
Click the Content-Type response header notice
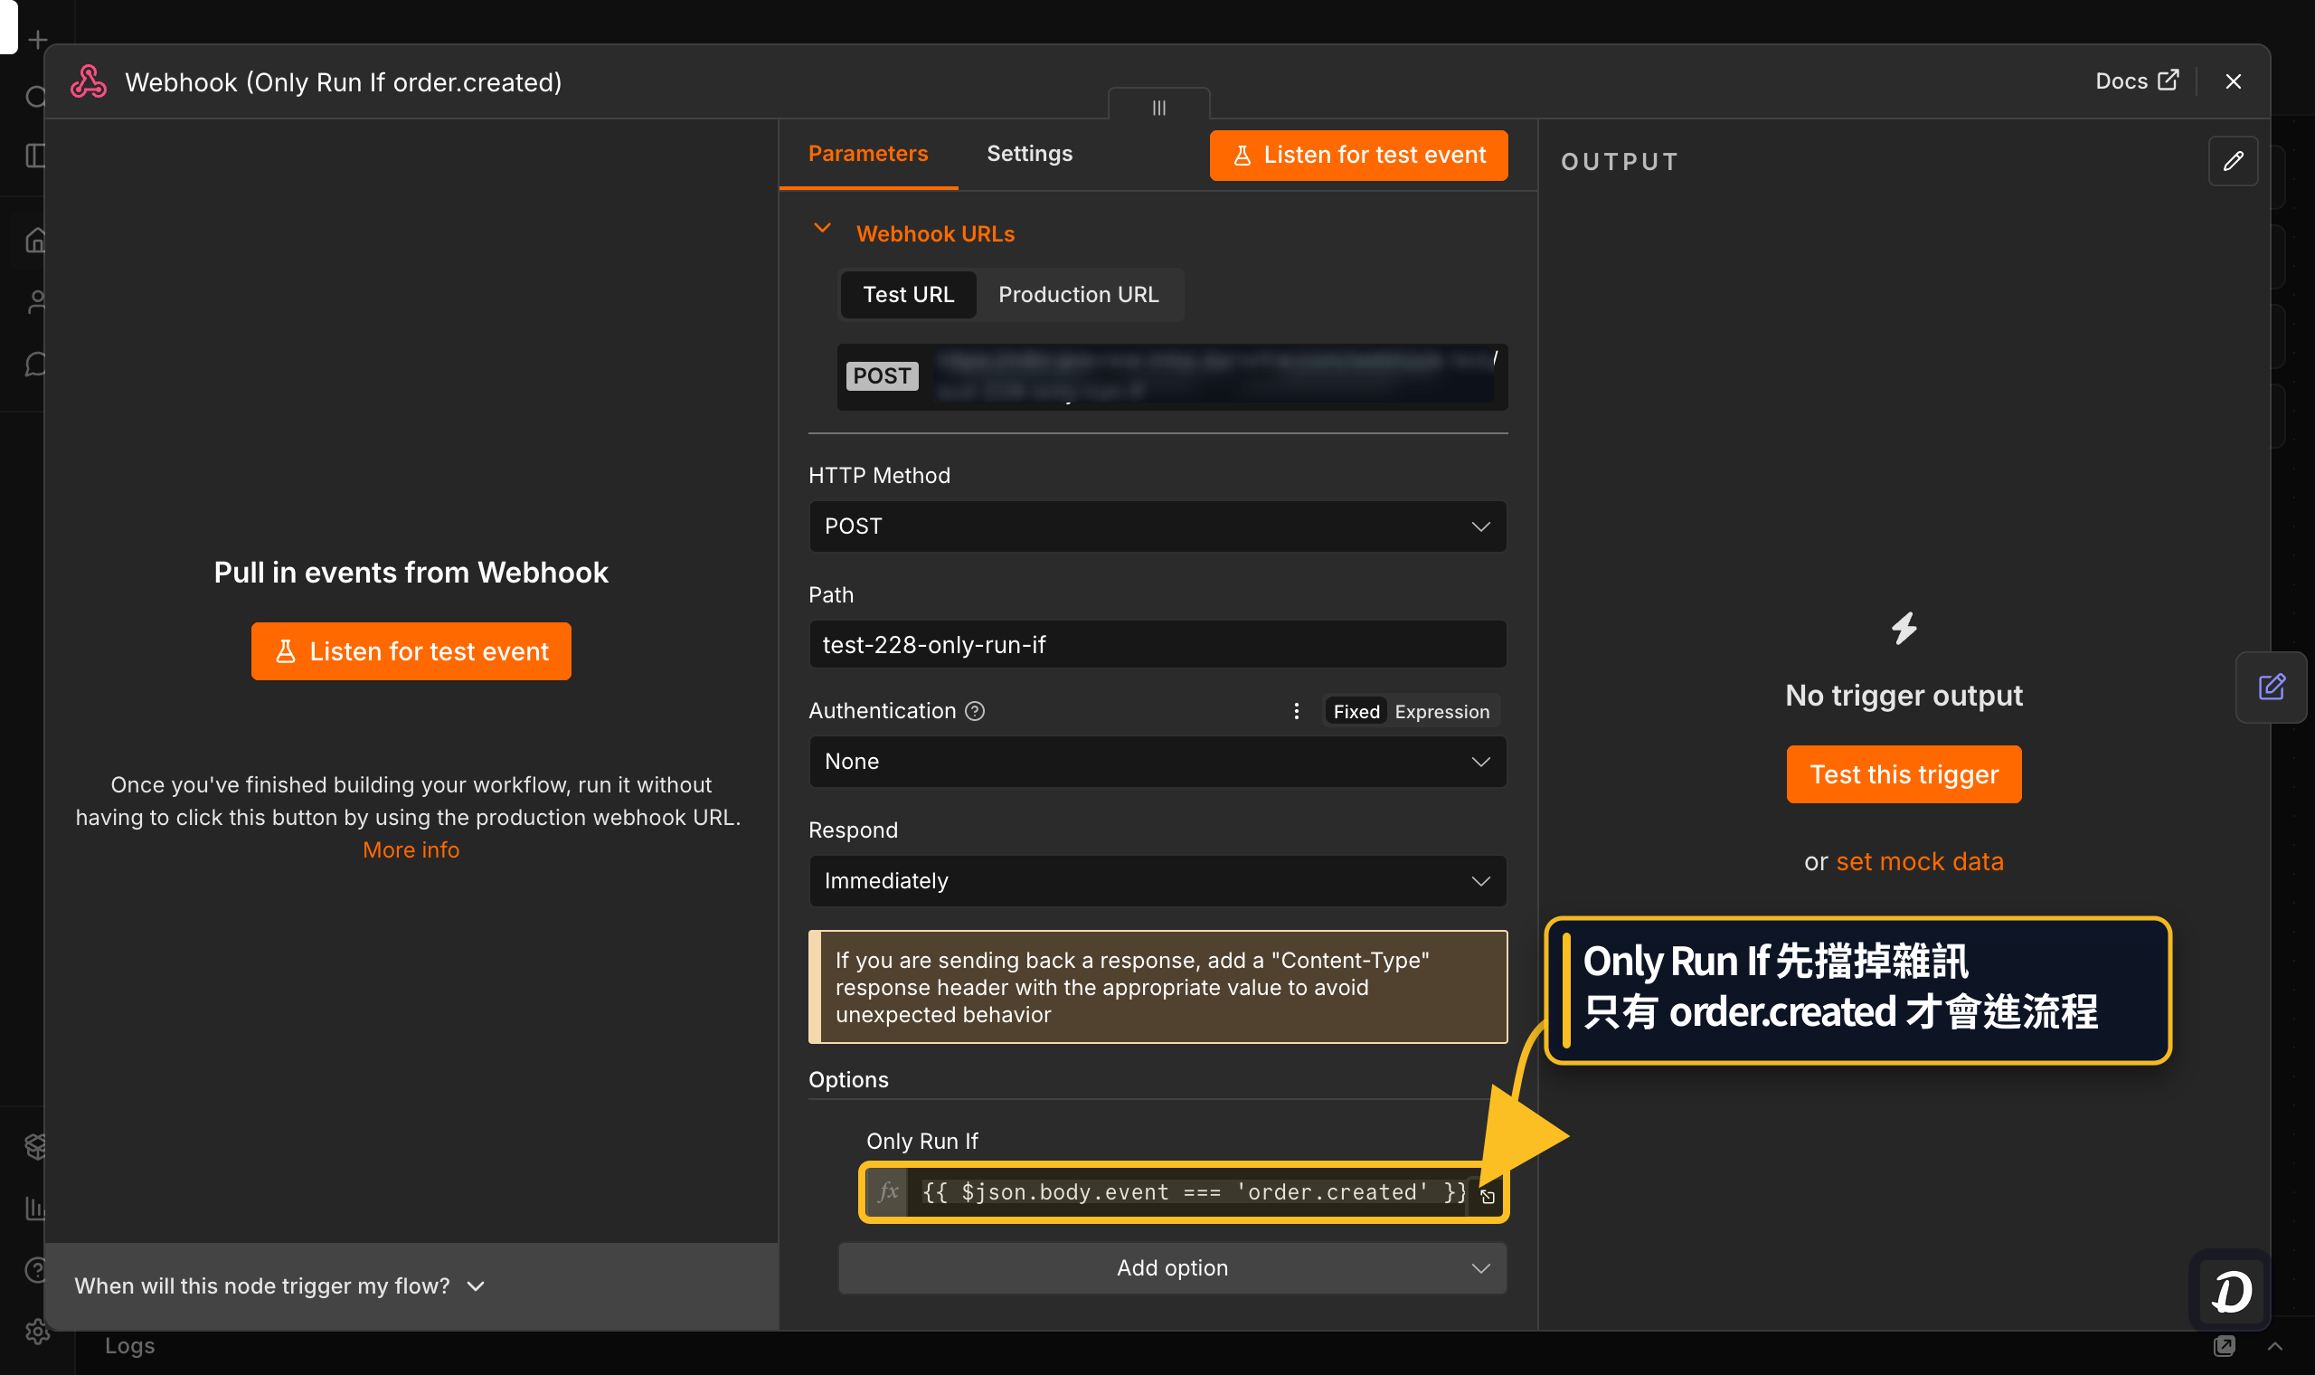(x=1157, y=987)
